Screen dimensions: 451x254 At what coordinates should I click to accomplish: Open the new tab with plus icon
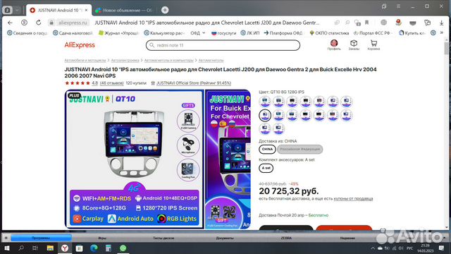(165, 10)
